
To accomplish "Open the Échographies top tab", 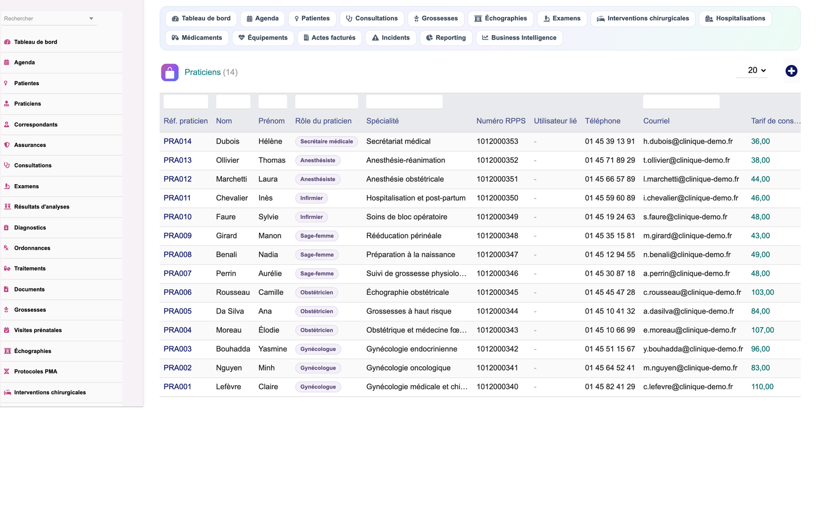I will click(x=501, y=19).
